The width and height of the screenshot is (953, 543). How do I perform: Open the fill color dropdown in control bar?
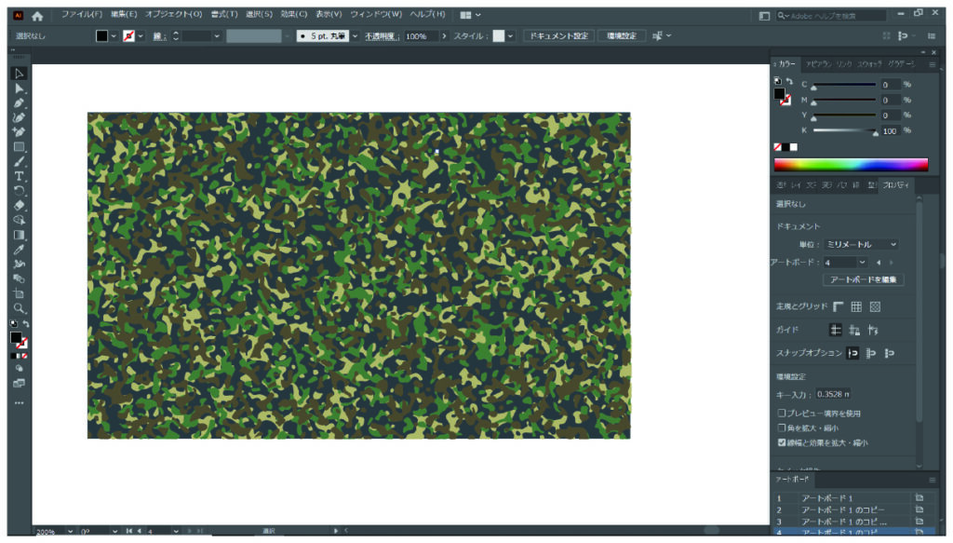click(113, 36)
